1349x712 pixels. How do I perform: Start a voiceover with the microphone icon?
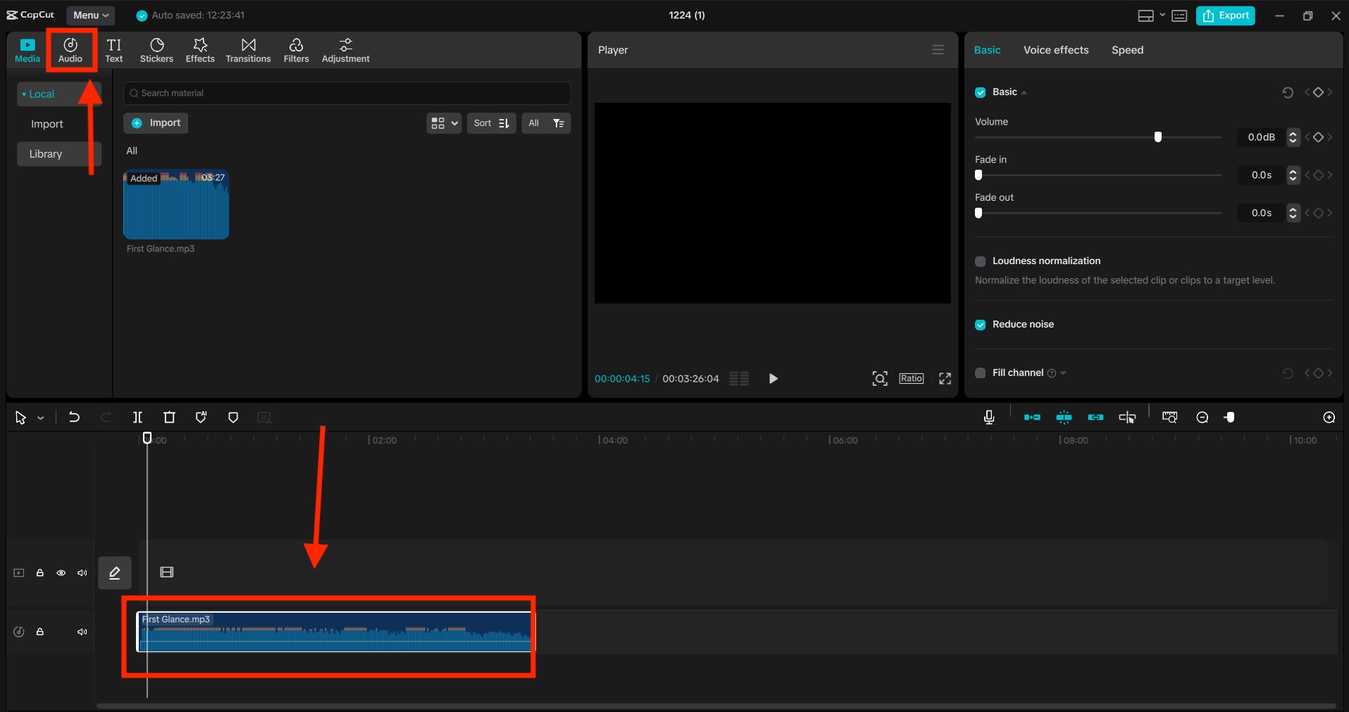coord(988,417)
